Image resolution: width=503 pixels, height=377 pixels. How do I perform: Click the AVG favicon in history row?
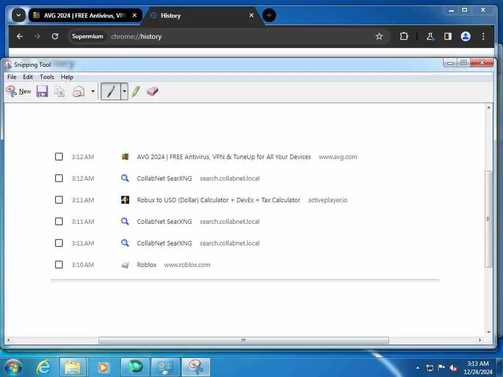tap(125, 157)
